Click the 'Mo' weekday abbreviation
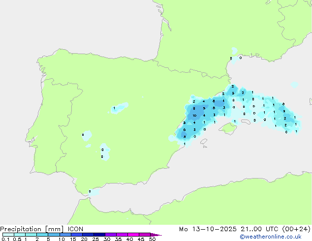 [184, 229]
